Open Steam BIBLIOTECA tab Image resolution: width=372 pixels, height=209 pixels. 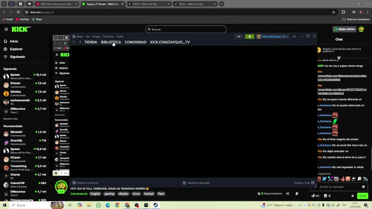point(111,42)
